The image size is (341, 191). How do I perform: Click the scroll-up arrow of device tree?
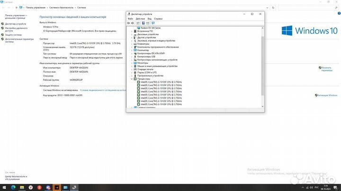pyautogui.click(x=262, y=28)
